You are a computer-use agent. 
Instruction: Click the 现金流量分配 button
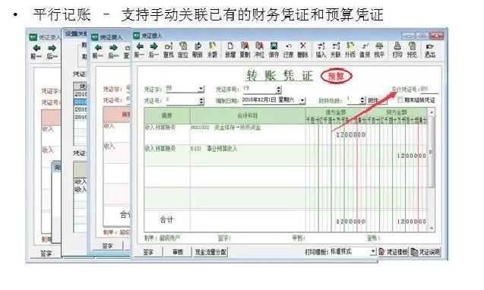(210, 252)
